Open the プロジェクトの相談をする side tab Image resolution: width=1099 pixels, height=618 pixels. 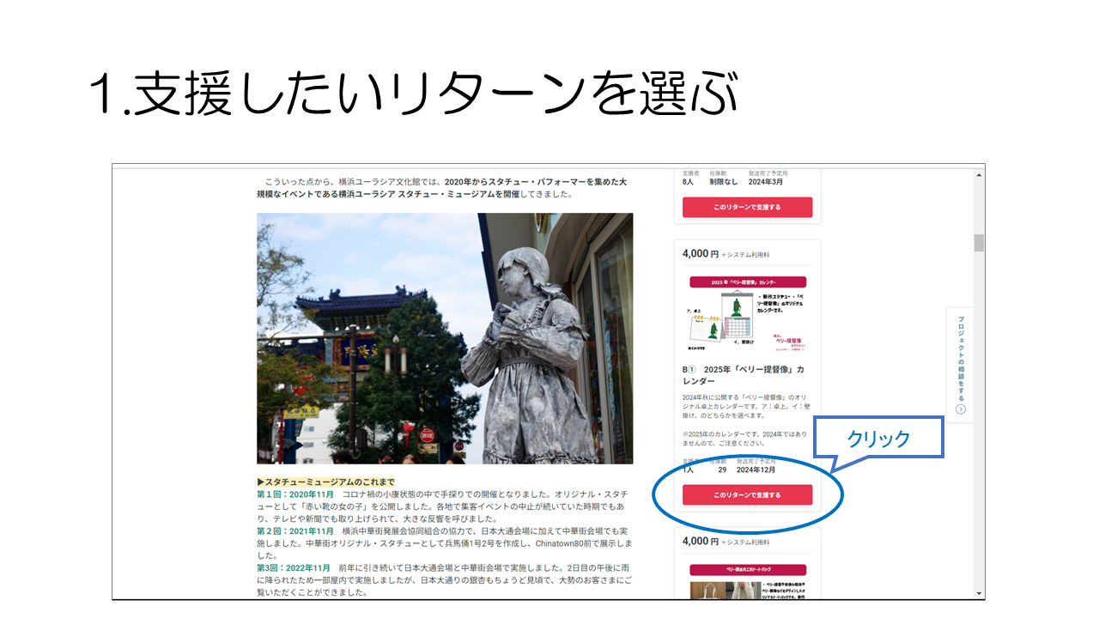click(x=960, y=365)
